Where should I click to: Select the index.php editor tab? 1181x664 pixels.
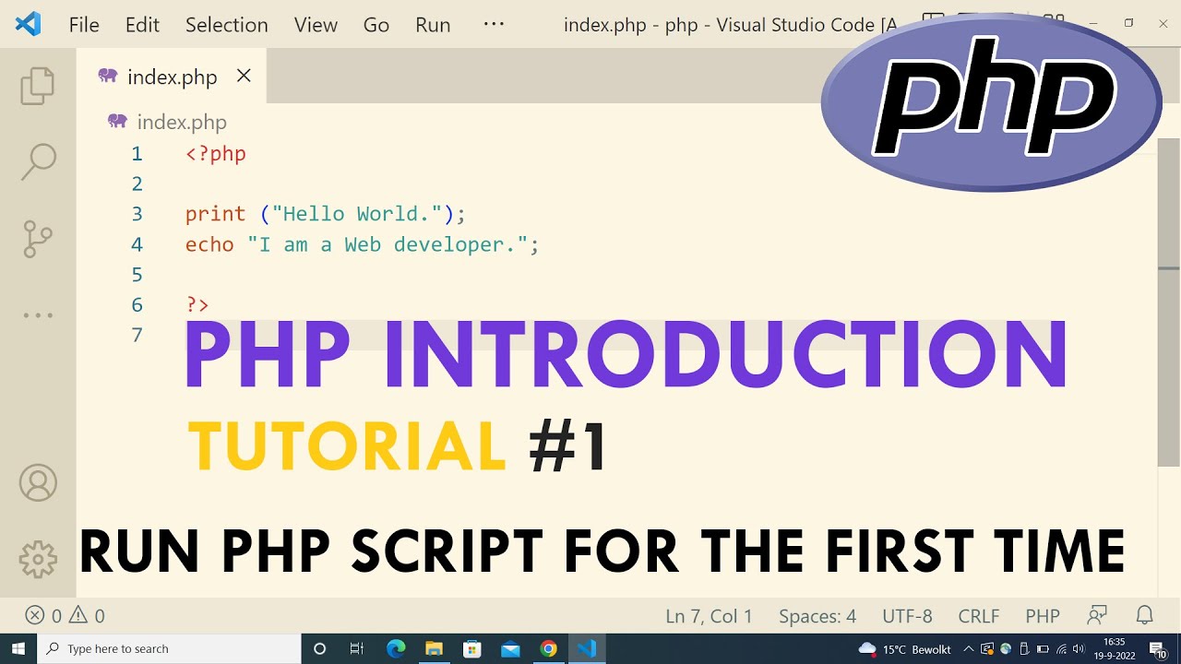[x=172, y=77]
